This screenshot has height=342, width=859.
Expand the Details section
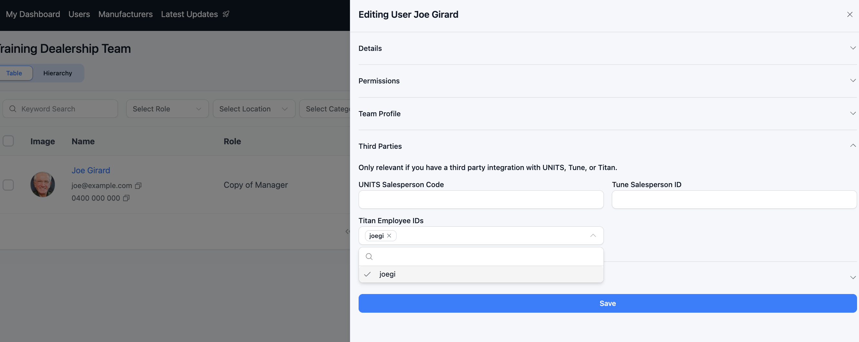(607, 48)
